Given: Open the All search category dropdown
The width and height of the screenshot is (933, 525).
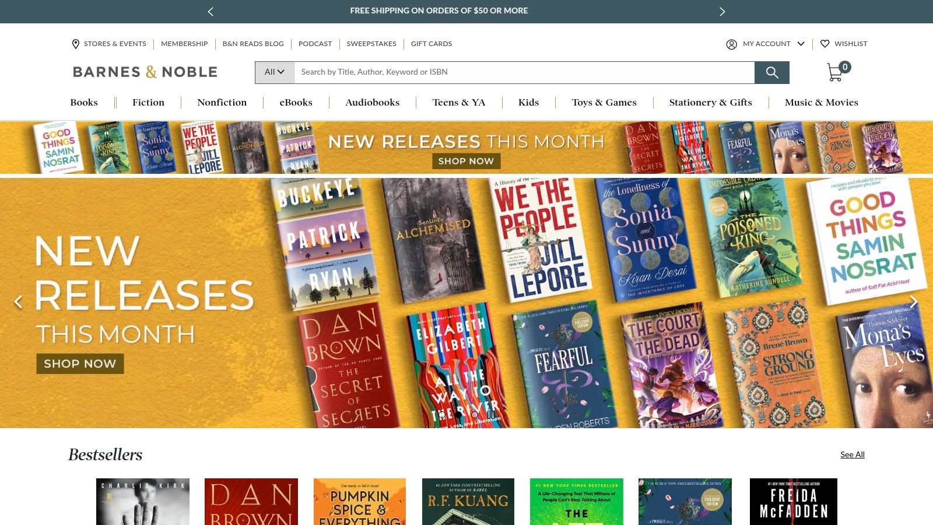Looking at the screenshot, I should [x=274, y=72].
